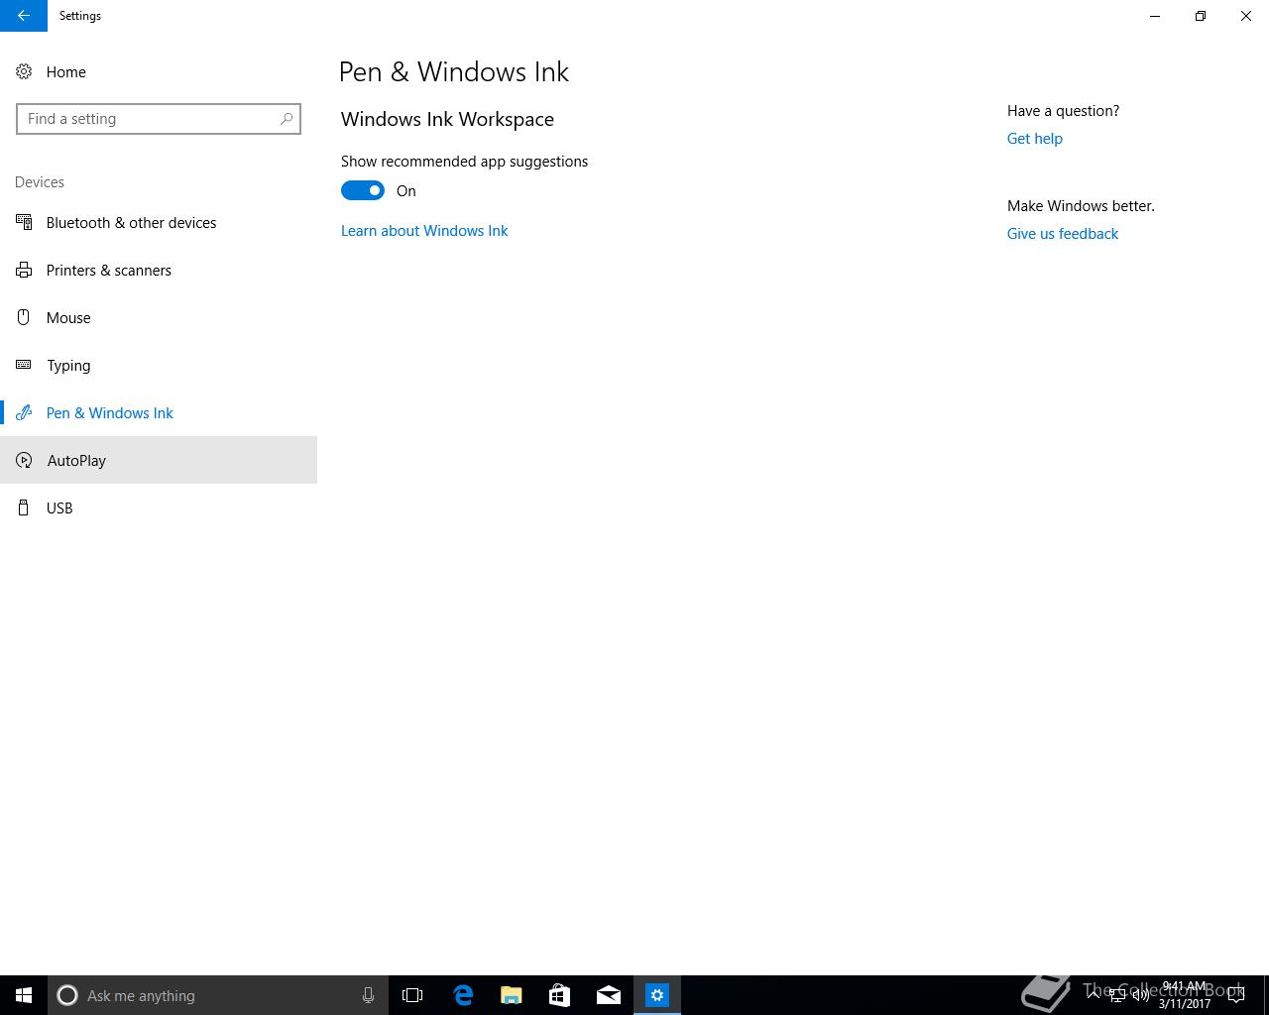Screen dimensions: 1269x1015
Task: Open the Home settings page label
Action: pos(65,72)
